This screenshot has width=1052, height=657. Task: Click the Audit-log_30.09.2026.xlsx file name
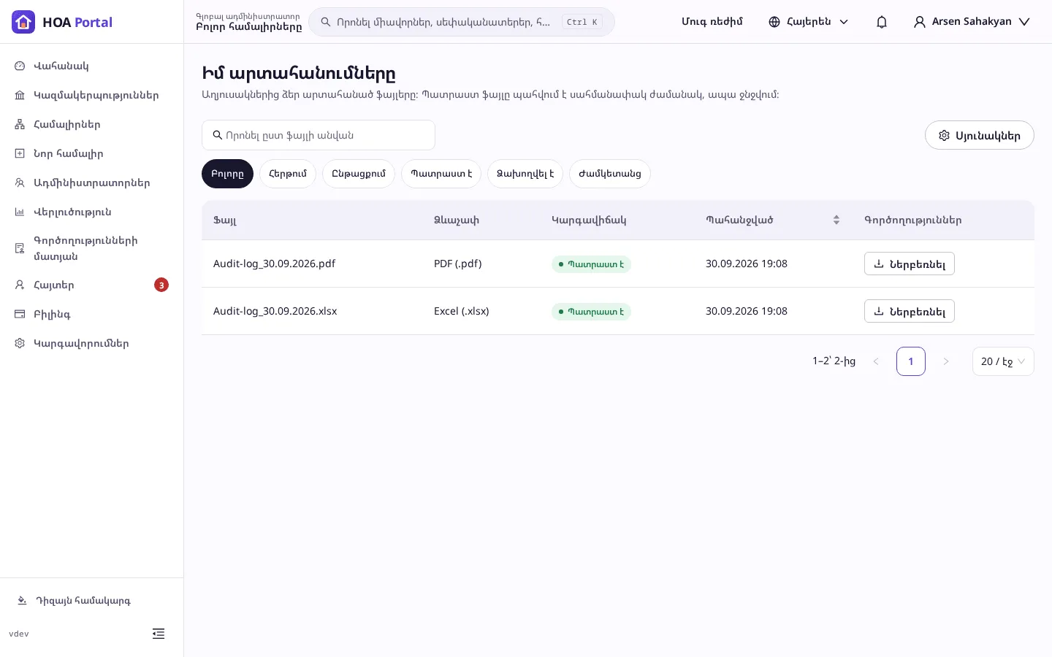[275, 311]
